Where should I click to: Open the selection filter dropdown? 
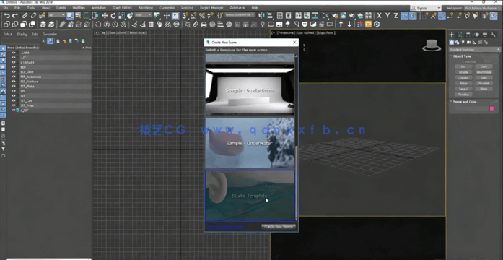point(56,15)
